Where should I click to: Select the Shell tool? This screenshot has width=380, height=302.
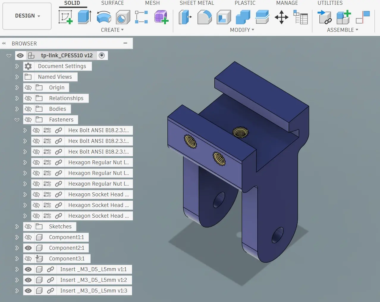pos(224,17)
